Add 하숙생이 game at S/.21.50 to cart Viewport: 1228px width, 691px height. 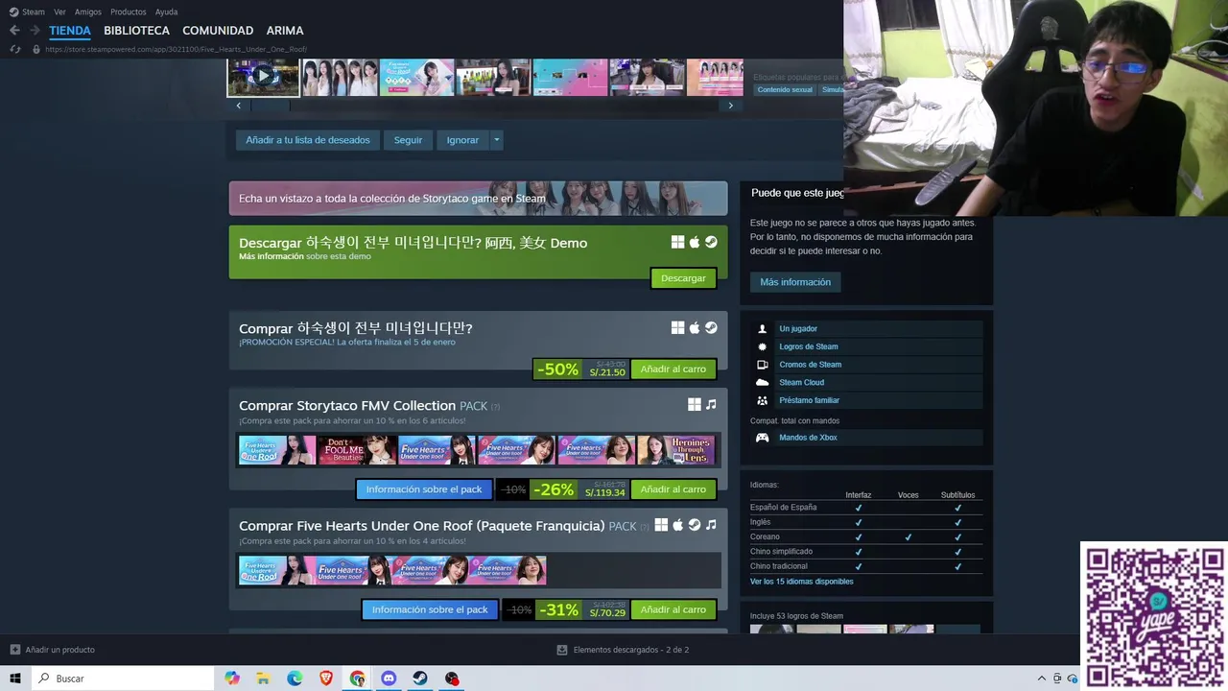tap(673, 369)
